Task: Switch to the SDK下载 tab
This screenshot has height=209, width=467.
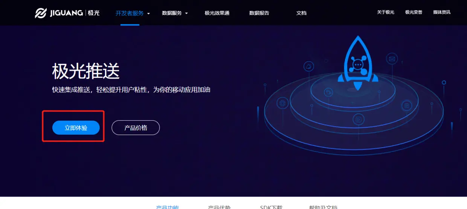Action: pos(271,207)
